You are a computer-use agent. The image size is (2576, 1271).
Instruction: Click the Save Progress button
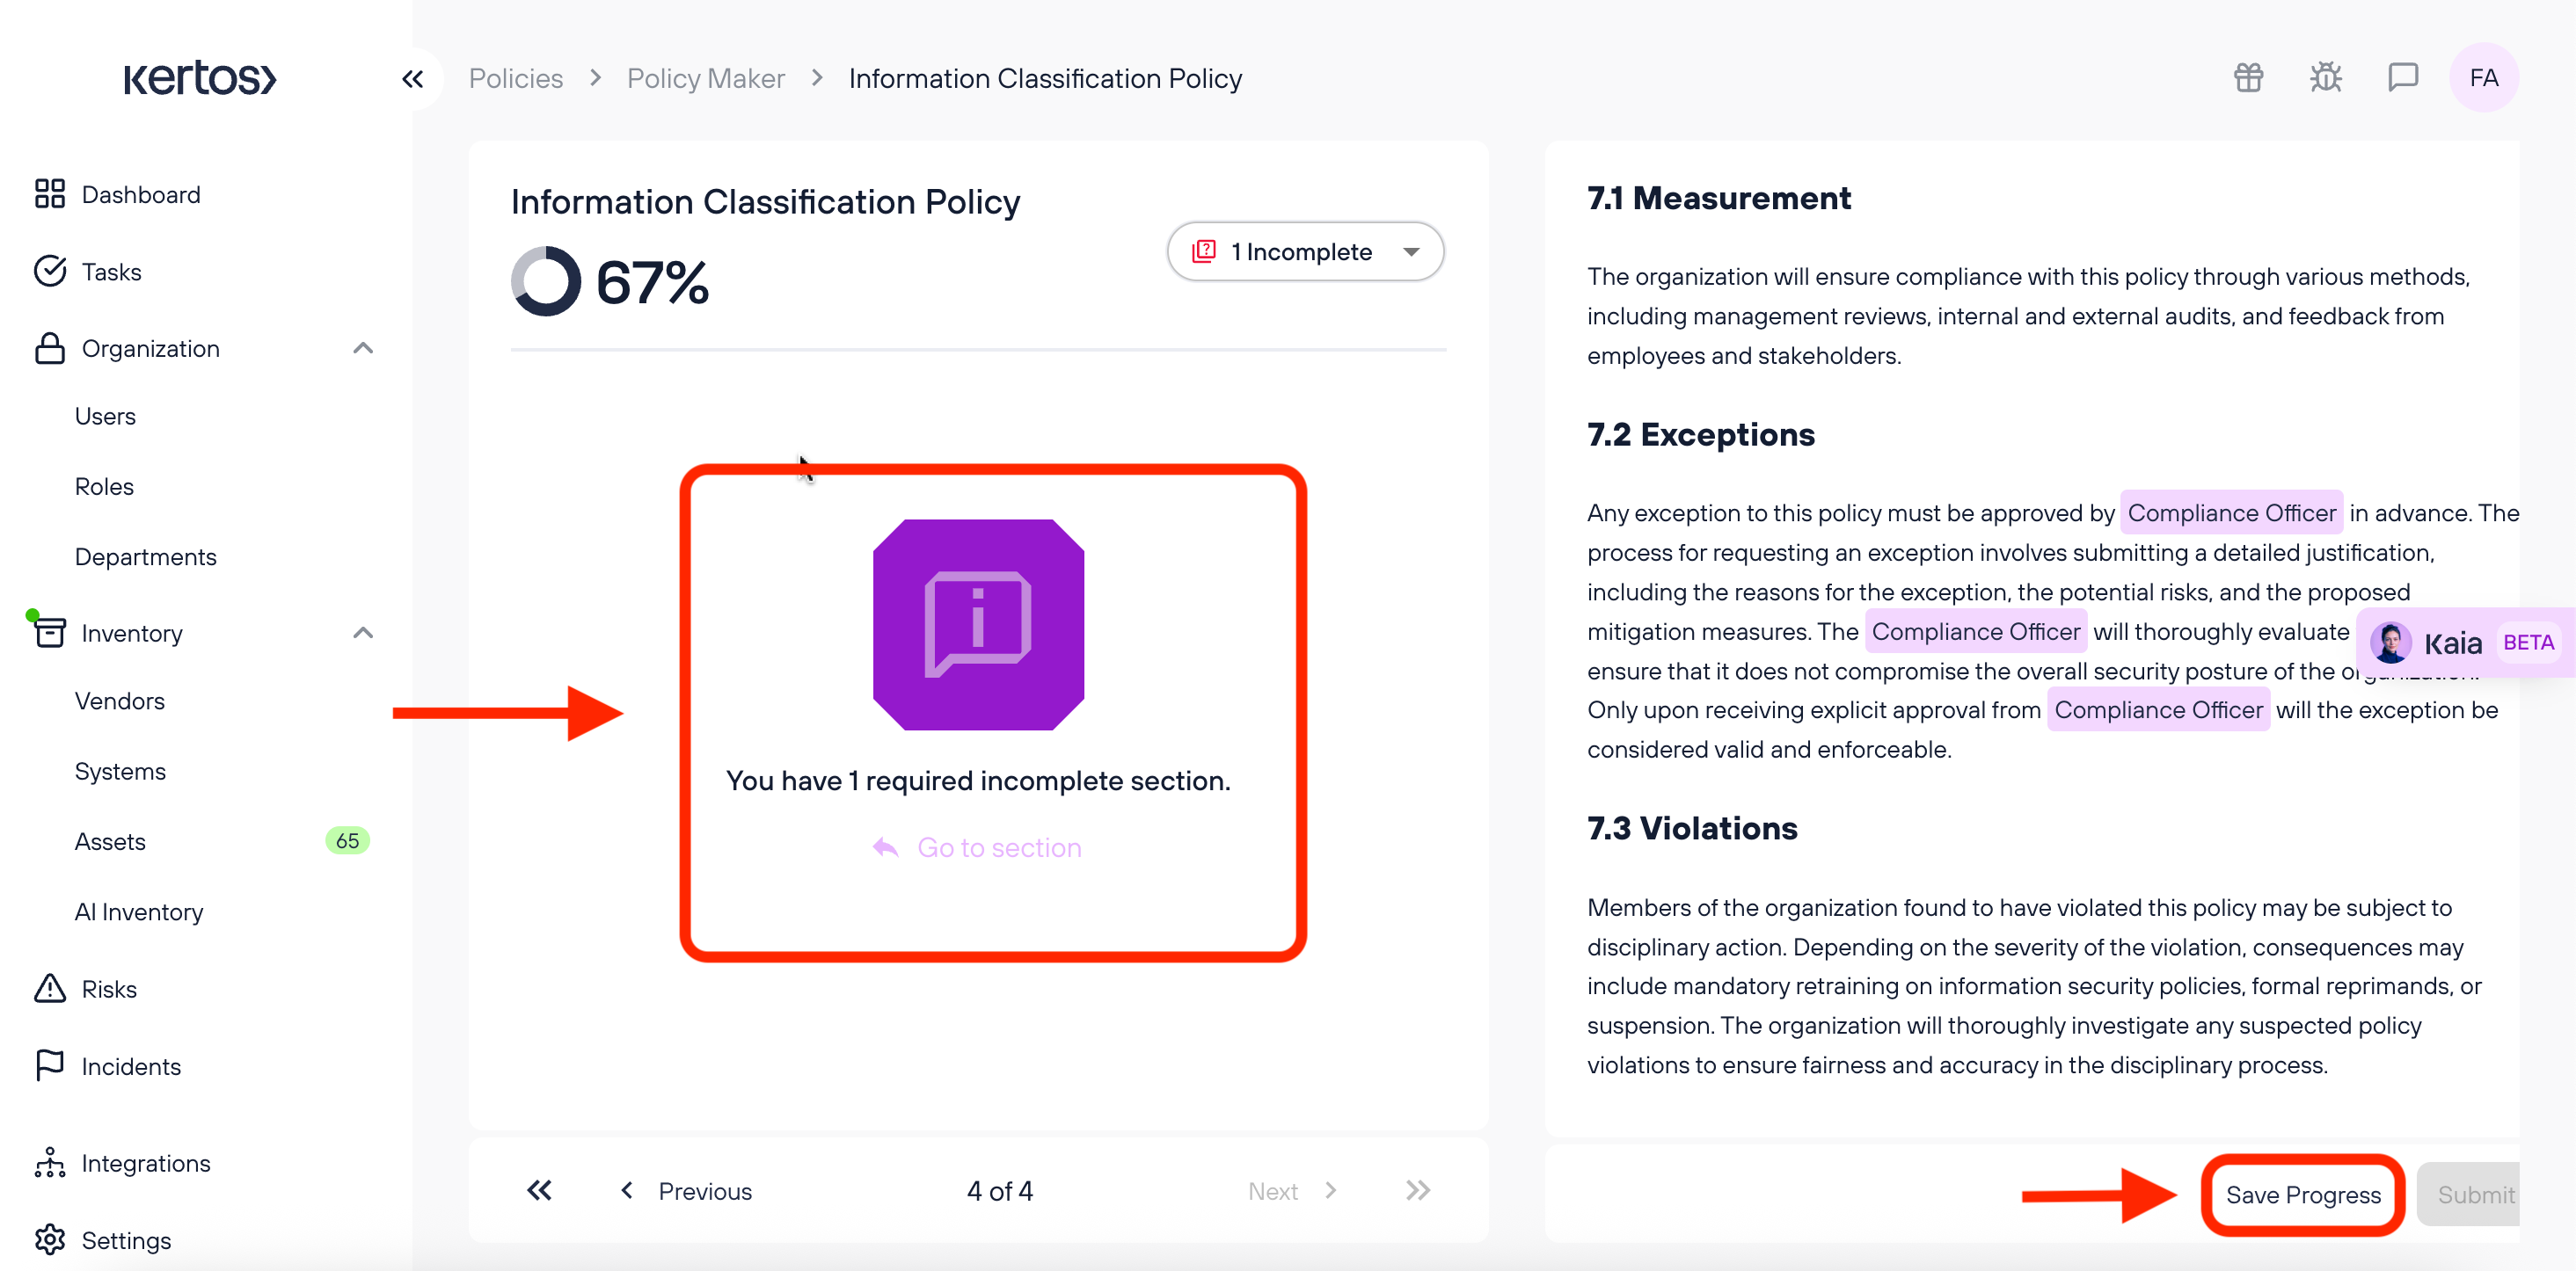click(x=2303, y=1195)
